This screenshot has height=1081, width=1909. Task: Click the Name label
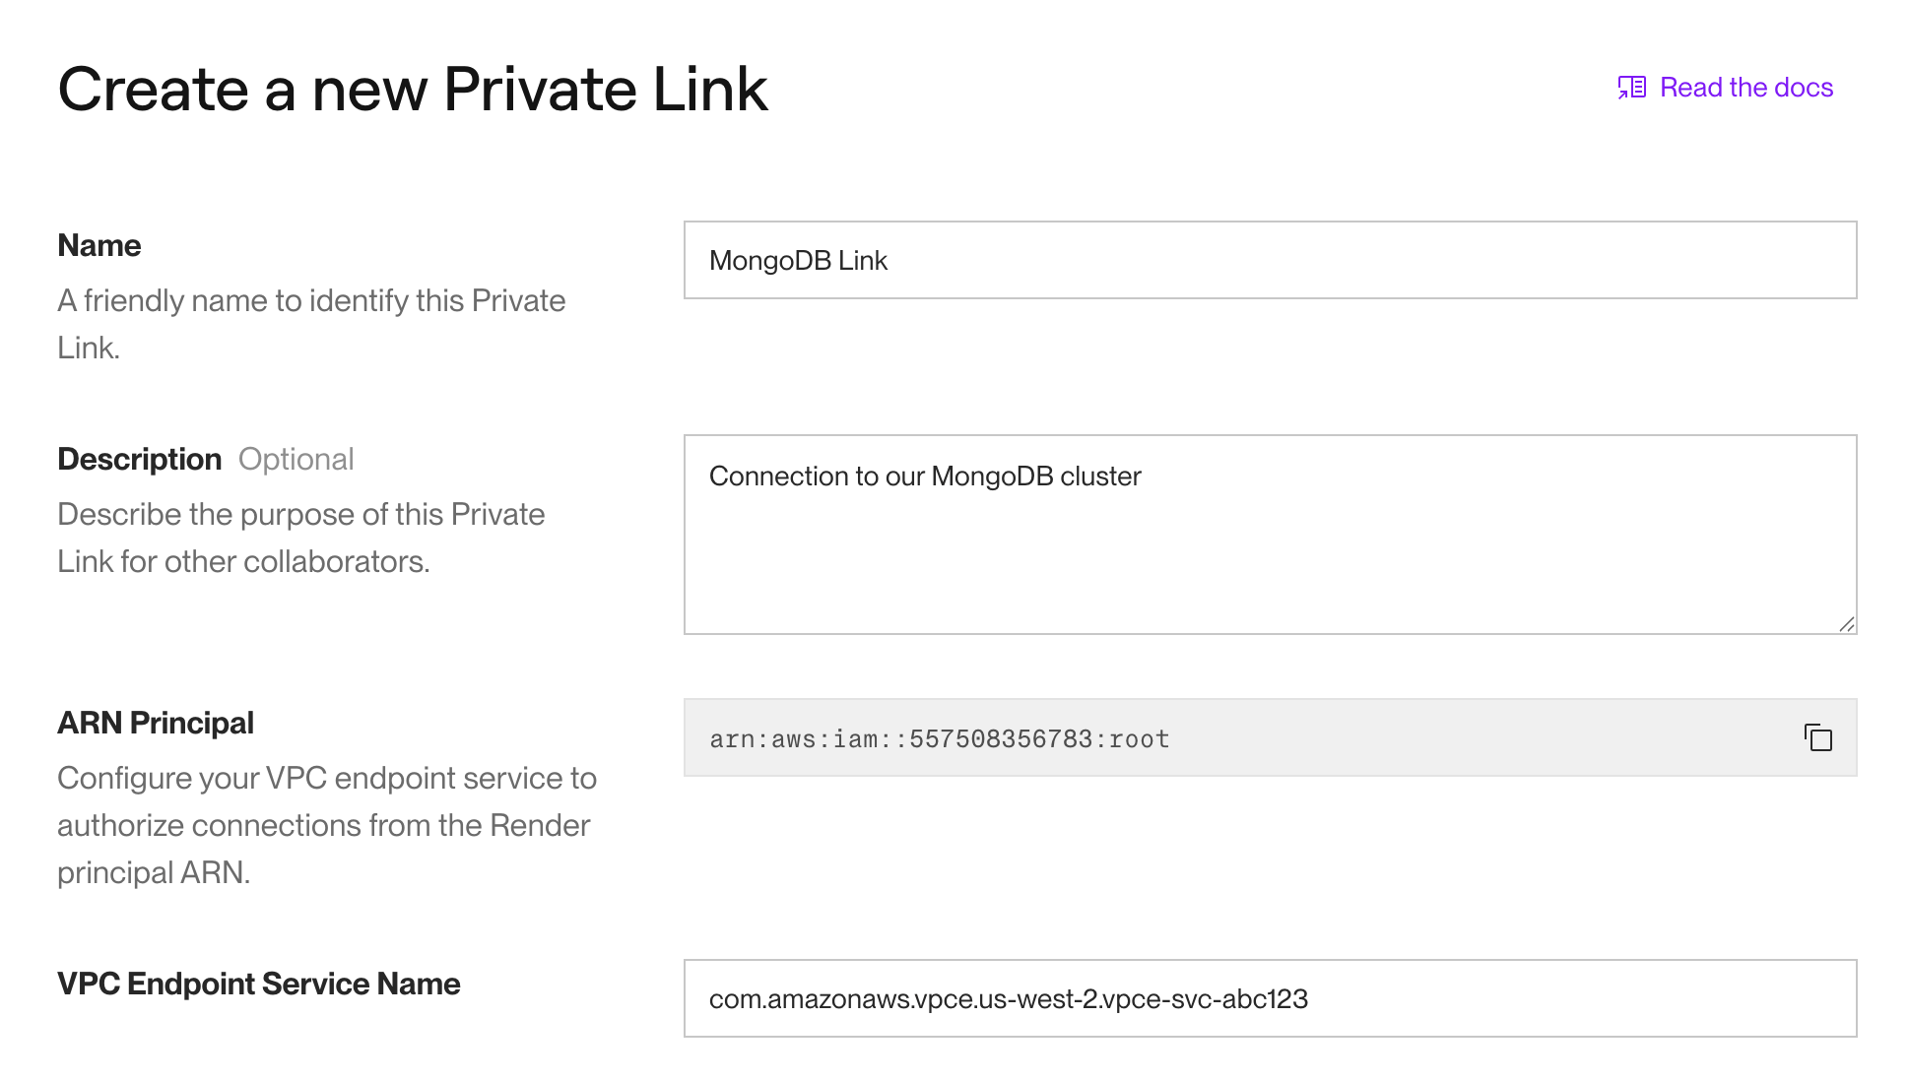pos(99,245)
